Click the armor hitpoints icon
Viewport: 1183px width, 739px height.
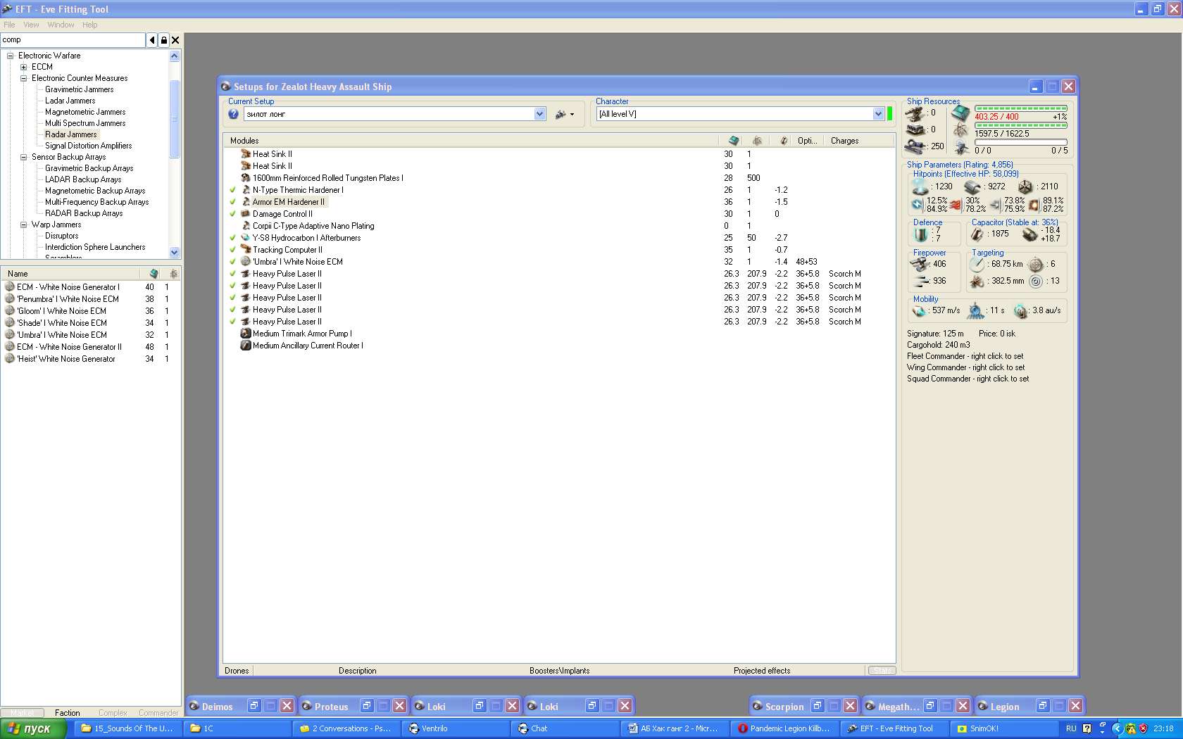click(972, 187)
